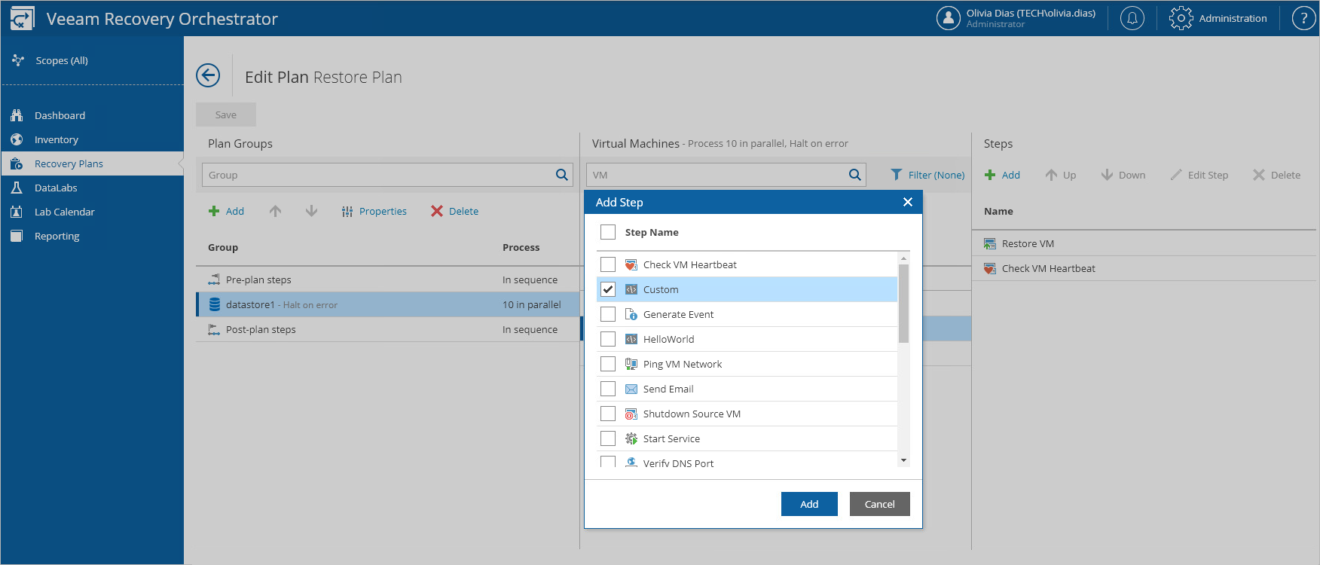Click the Add Step list scrollbar thumb

point(903,303)
